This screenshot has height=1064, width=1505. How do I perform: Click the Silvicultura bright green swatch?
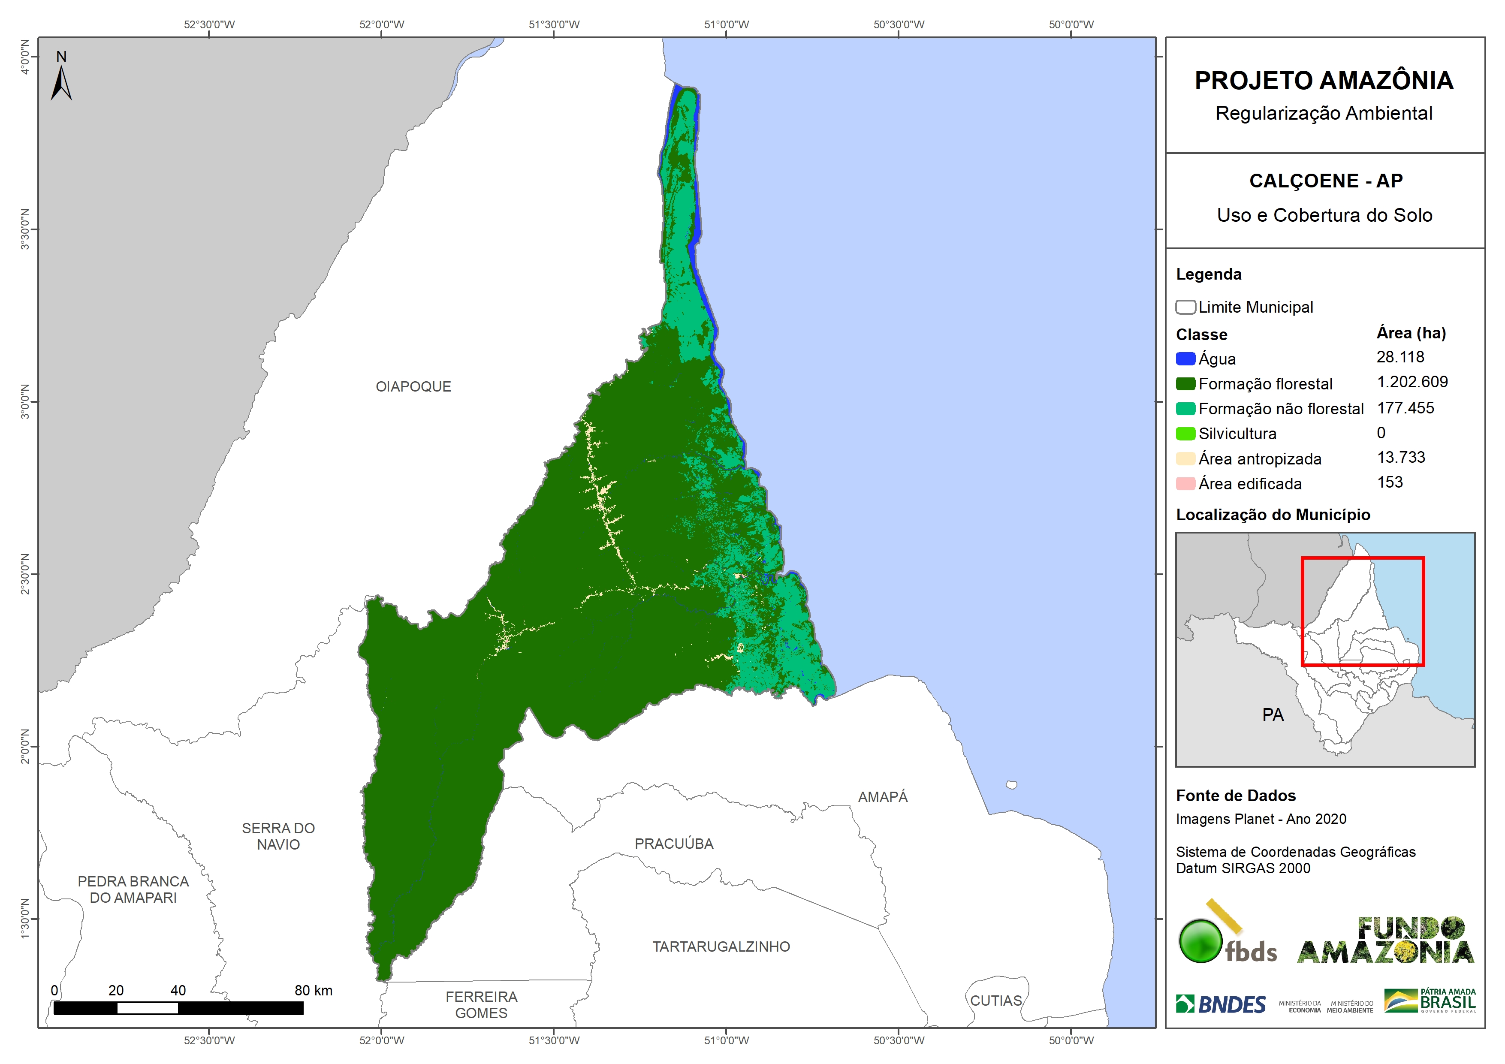click(1185, 433)
